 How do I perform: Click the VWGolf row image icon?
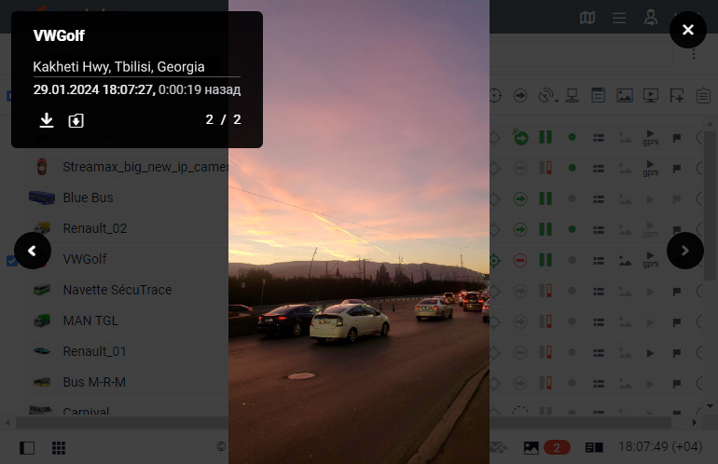pos(625,260)
